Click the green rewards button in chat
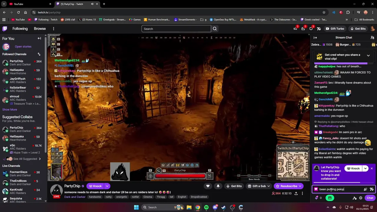 330,198
